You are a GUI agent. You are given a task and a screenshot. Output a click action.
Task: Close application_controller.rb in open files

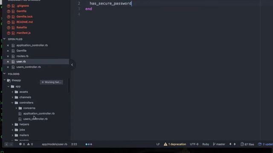pyautogui.click(x=8, y=45)
